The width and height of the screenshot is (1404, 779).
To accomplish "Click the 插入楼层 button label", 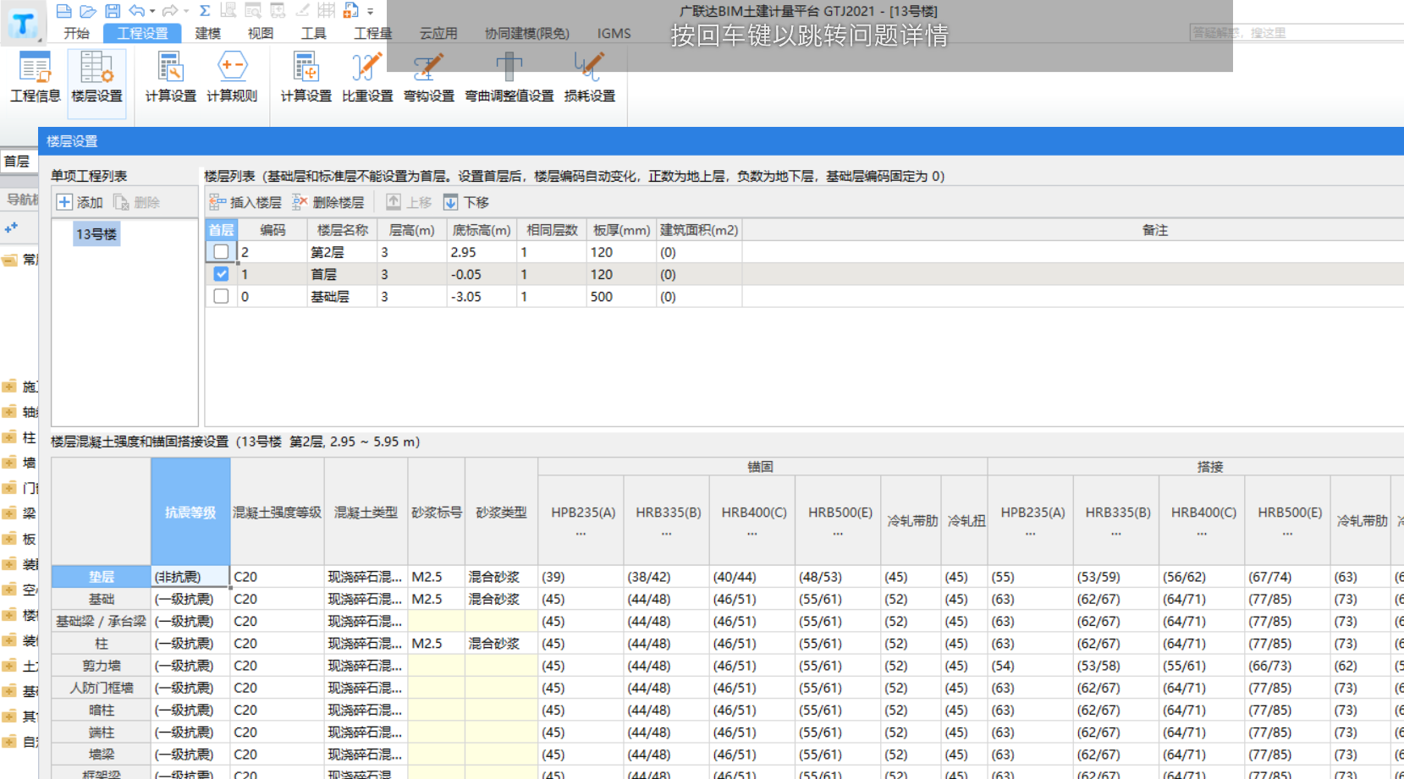I will (x=256, y=203).
